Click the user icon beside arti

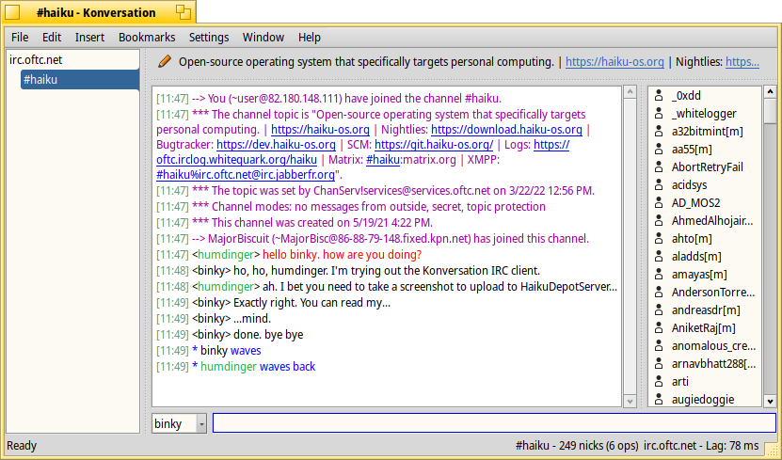[659, 382]
